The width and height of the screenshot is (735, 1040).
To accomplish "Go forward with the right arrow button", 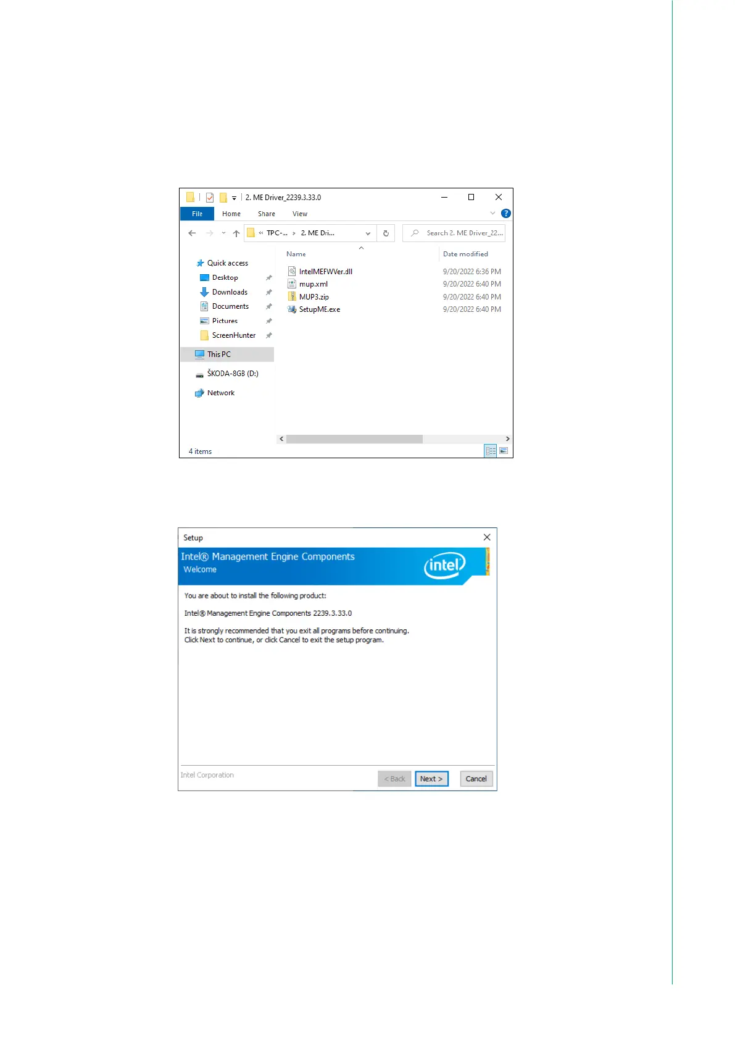I will coord(210,233).
